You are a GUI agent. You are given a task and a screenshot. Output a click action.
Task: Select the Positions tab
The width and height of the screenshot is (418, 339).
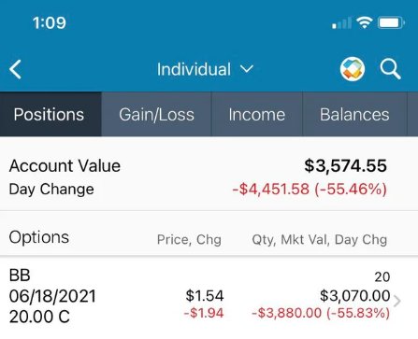[50, 114]
